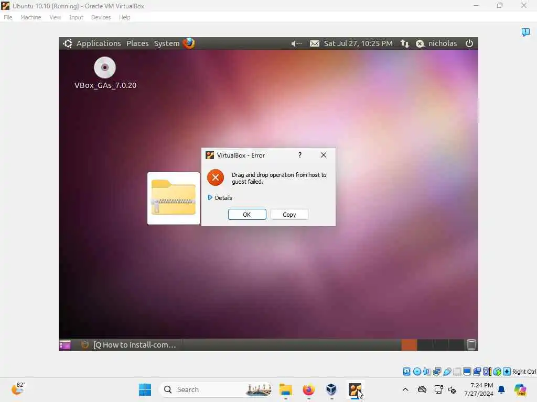This screenshot has height=402, width=537.
Task: Open VirtualBox Manager cube taskbar icon
Action: click(331, 389)
